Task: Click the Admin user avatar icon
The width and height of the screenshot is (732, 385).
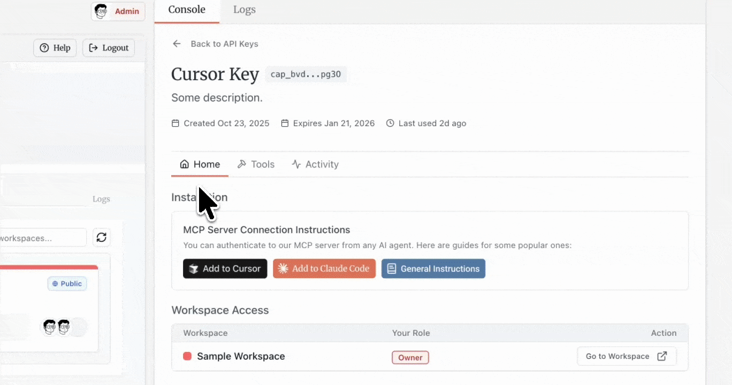Action: click(x=101, y=11)
